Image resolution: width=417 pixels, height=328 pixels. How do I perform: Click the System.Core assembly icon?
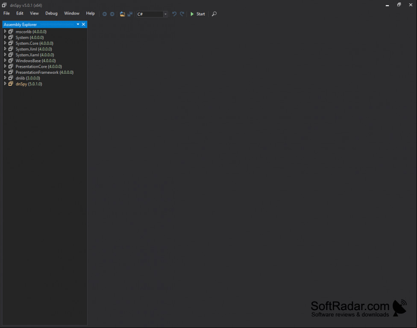11,43
